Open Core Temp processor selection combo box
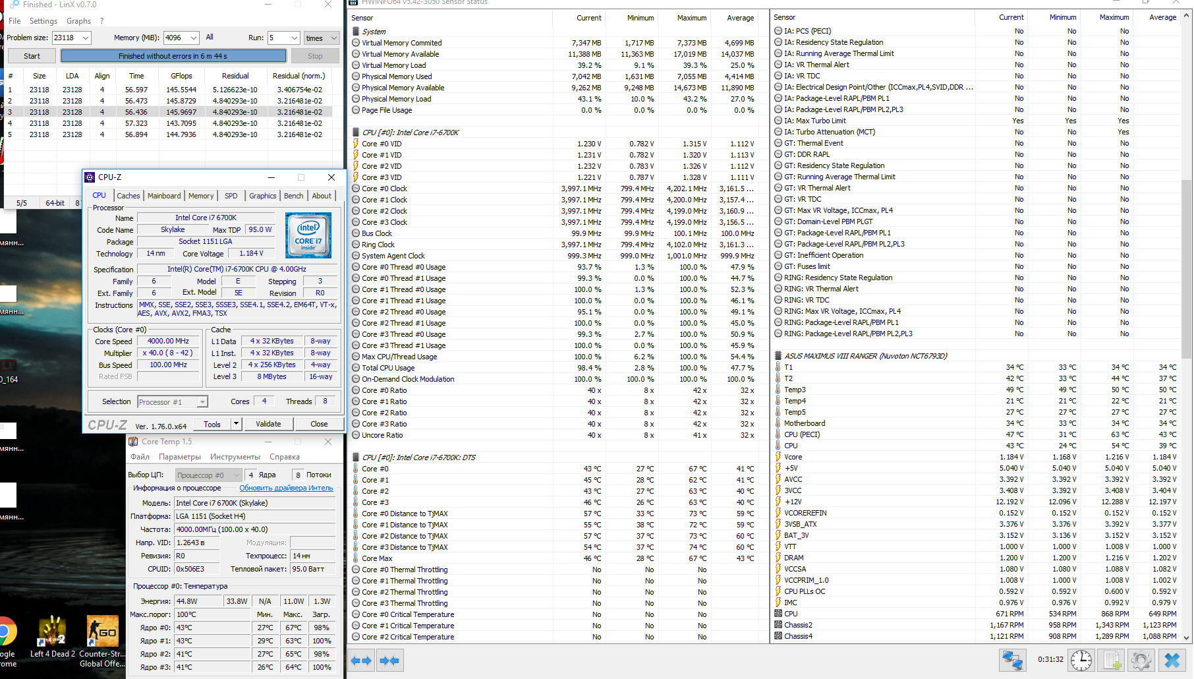This screenshot has height=679, width=1194. pos(209,475)
